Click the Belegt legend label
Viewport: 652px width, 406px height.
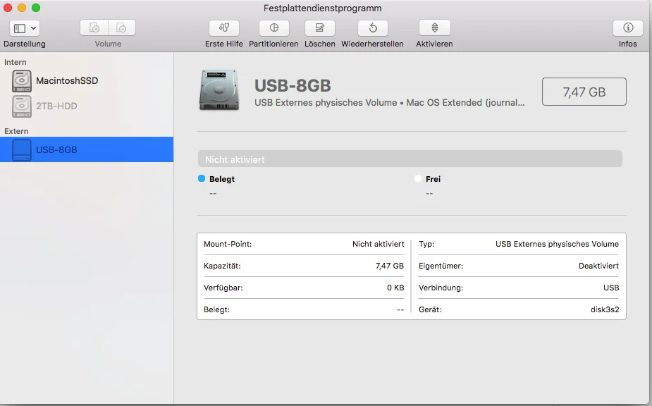[222, 179]
